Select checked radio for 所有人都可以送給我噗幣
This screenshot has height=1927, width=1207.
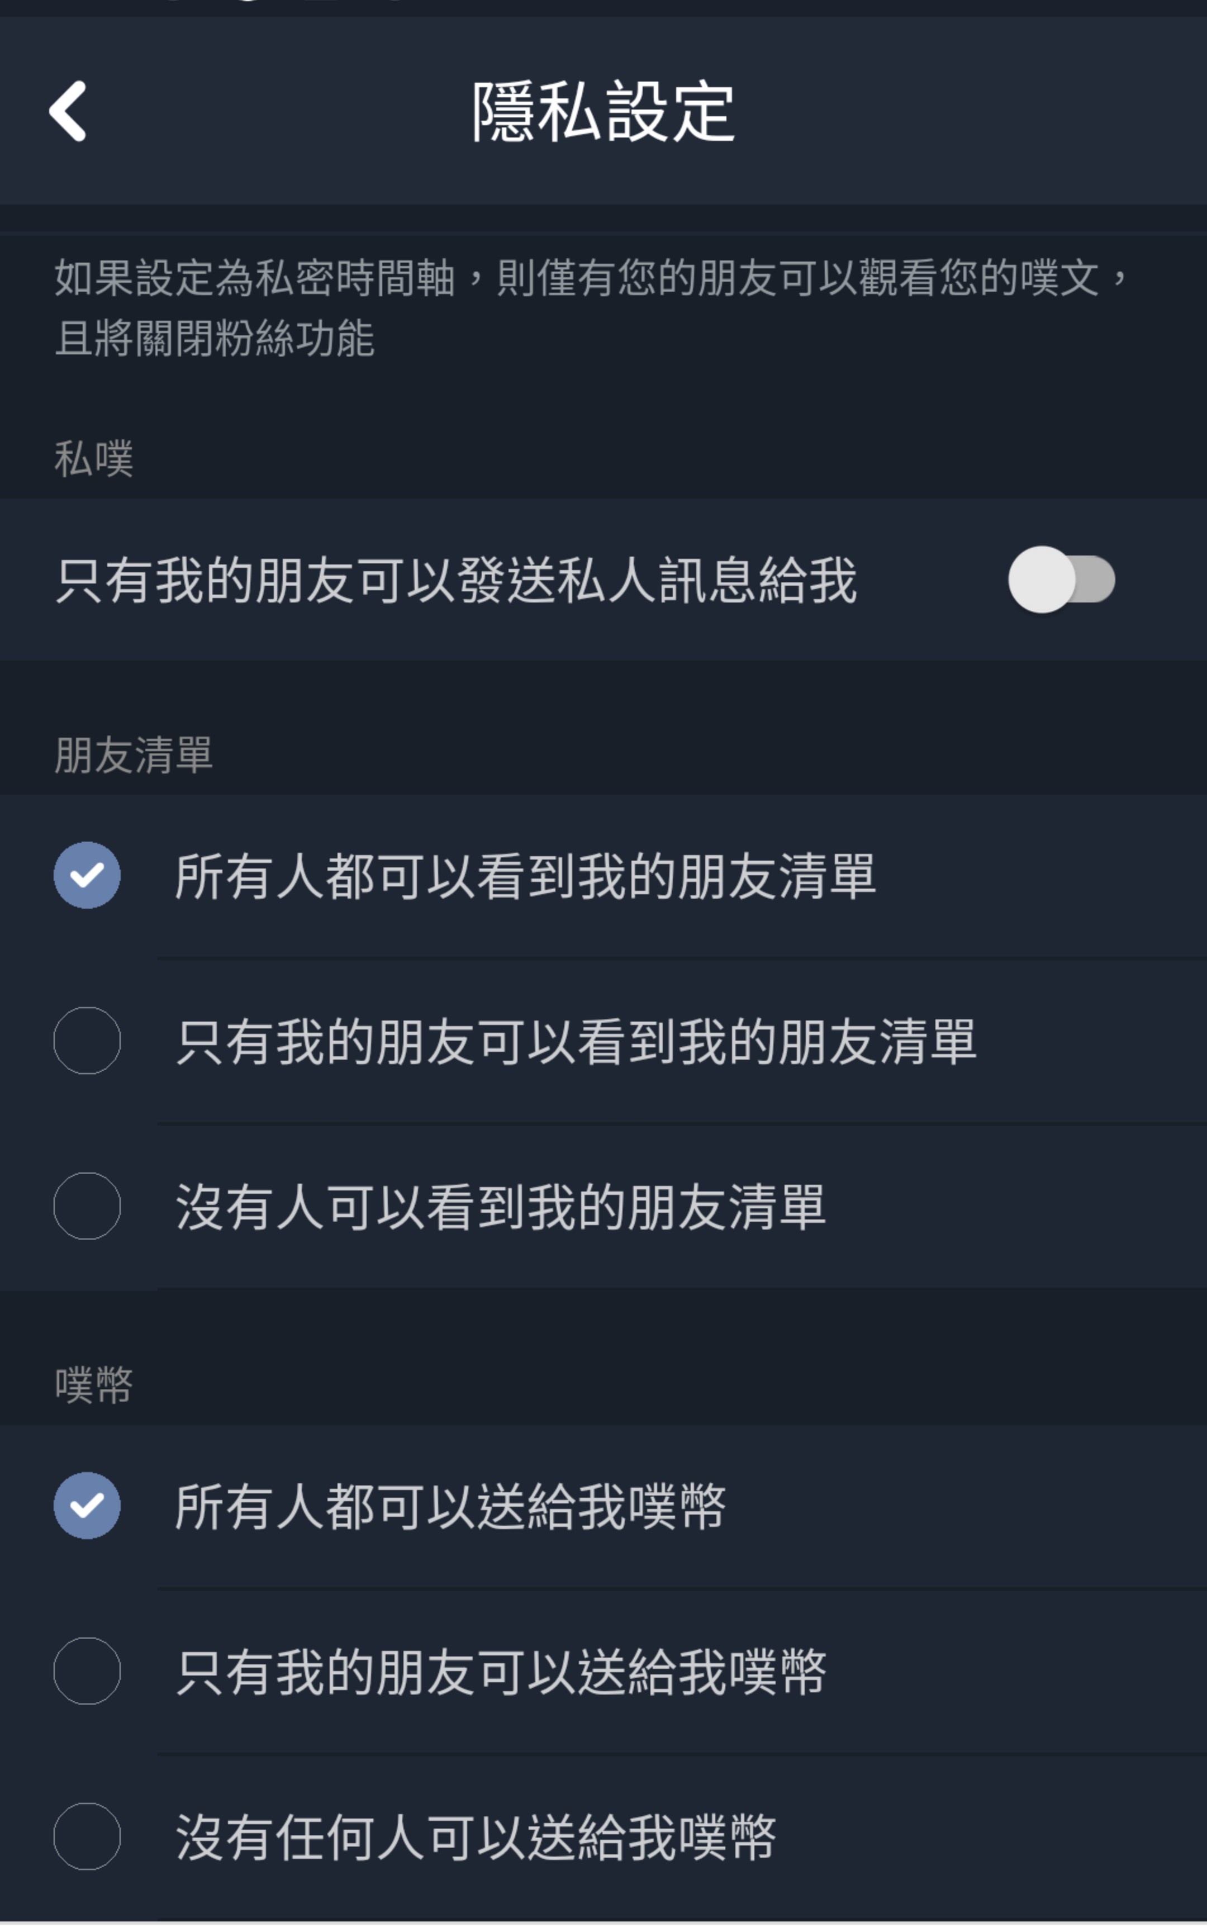(x=87, y=1506)
